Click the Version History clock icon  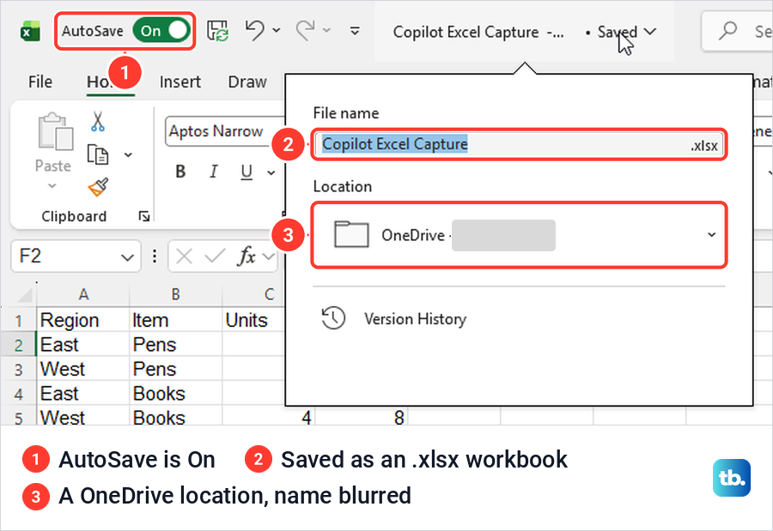coord(333,317)
